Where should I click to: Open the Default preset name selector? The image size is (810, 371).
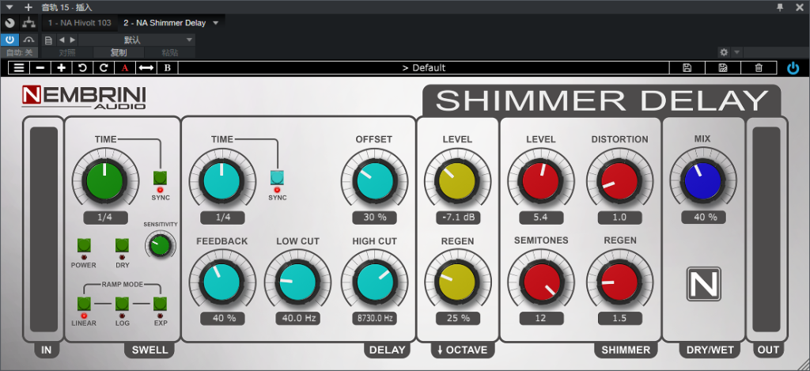click(424, 68)
